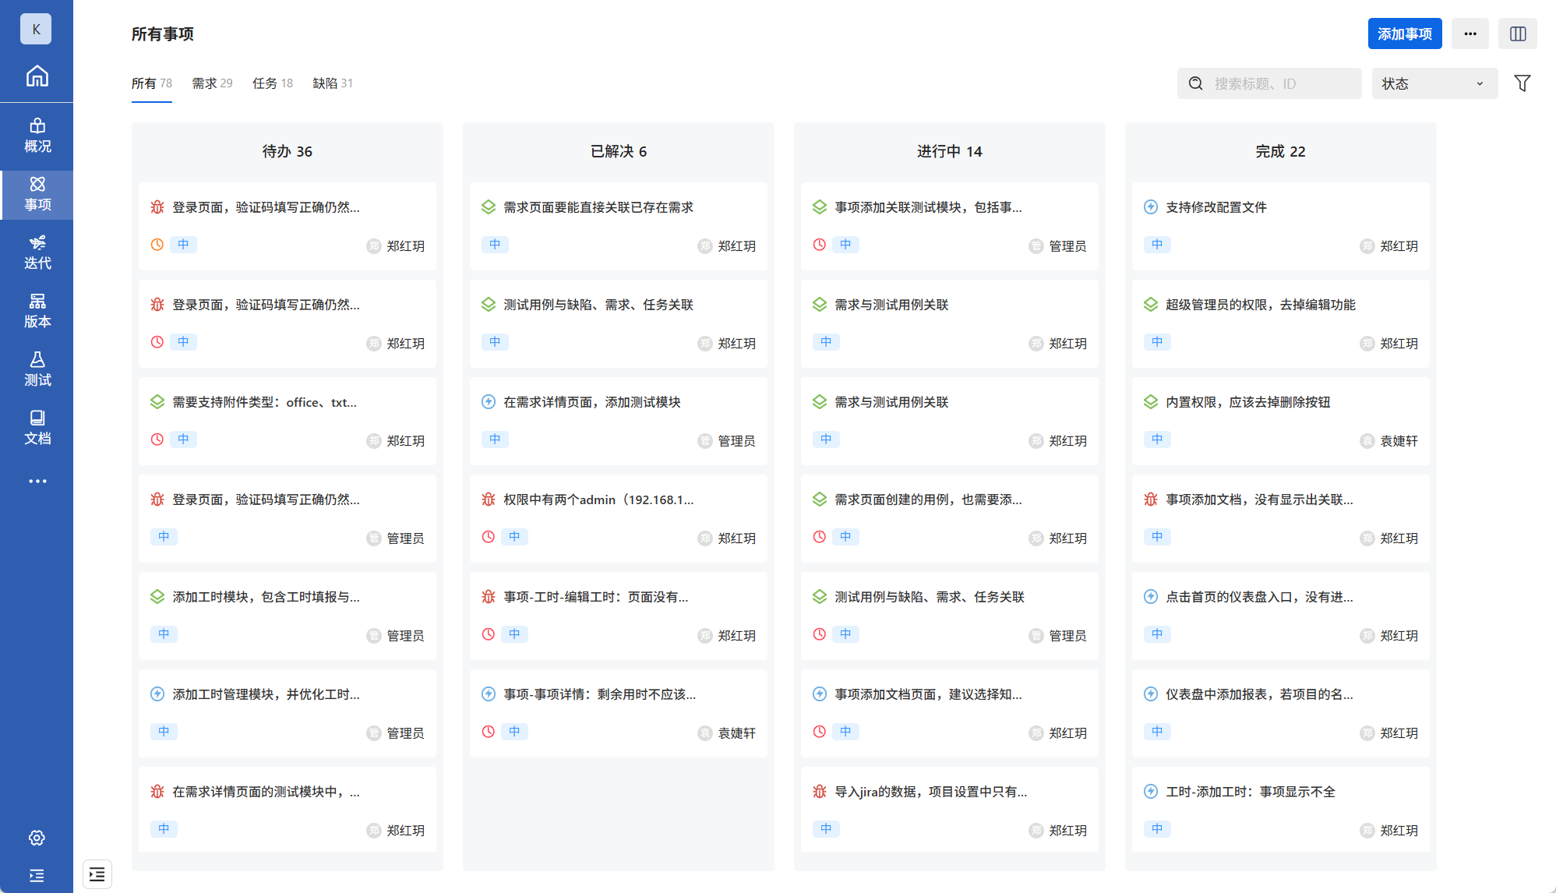Click the K user avatar
1556x893 pixels.
(35, 29)
